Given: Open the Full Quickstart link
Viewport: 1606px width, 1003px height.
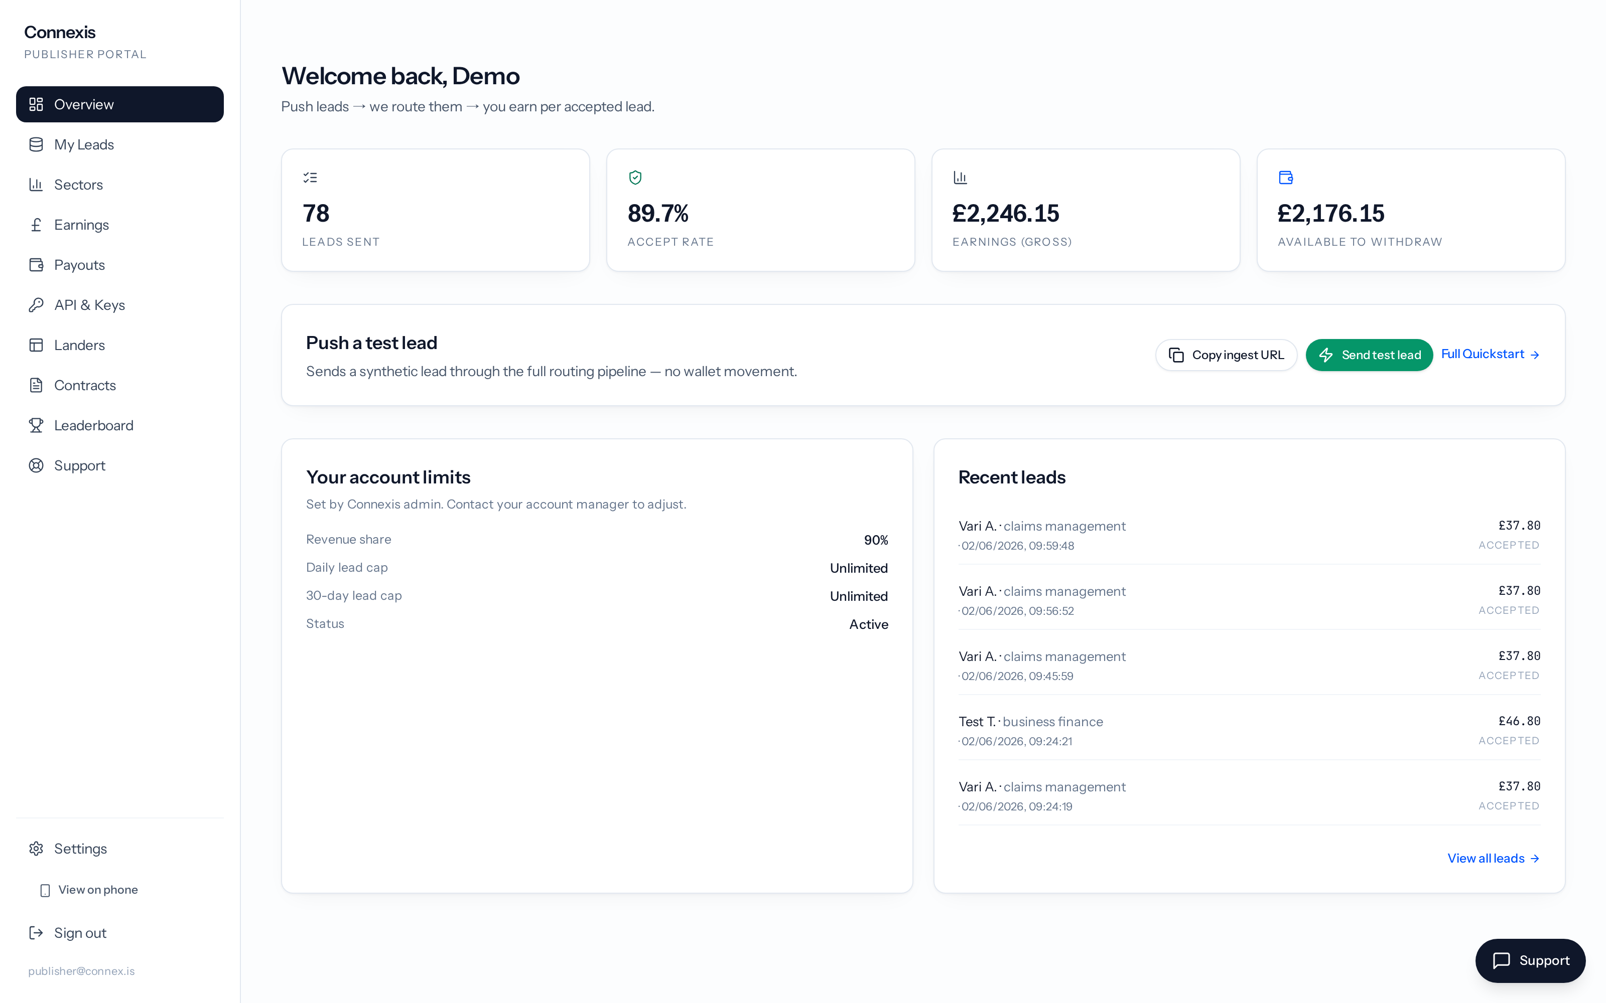Looking at the screenshot, I should pos(1490,354).
